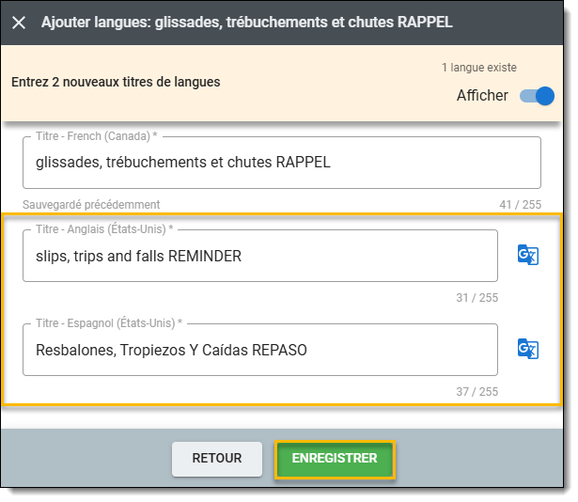
Task: Click the 31 / 255 character counter
Action: (x=476, y=298)
